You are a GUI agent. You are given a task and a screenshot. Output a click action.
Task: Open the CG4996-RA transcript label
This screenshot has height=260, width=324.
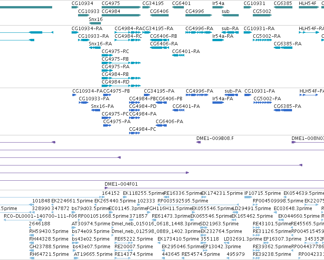[199, 29]
